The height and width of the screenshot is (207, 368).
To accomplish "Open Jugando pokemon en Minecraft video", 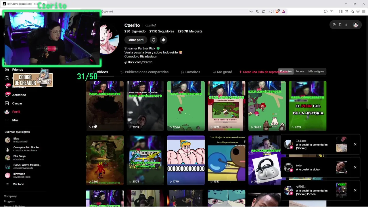I will [145, 160].
